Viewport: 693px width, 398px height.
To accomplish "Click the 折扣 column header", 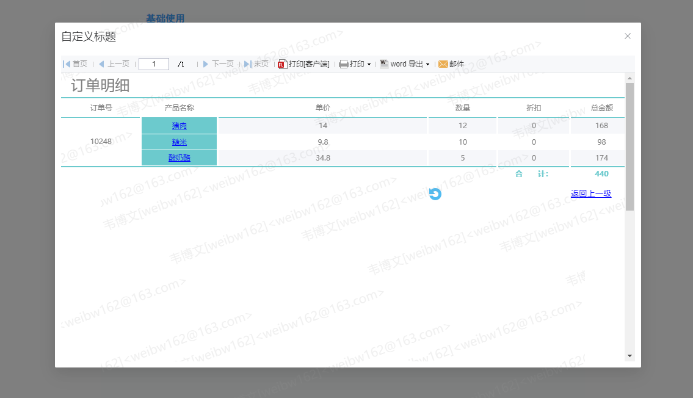I will (534, 108).
